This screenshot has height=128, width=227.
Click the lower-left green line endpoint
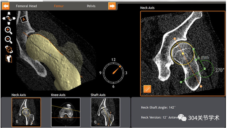pyautogui.click(x=181, y=82)
